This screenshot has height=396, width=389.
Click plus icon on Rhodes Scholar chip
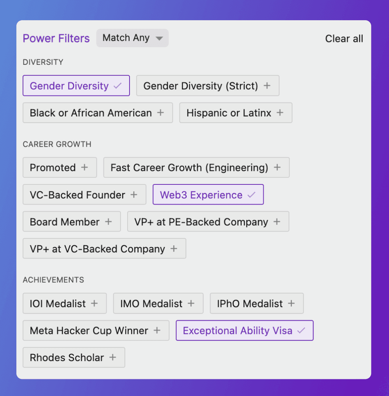[112, 358]
